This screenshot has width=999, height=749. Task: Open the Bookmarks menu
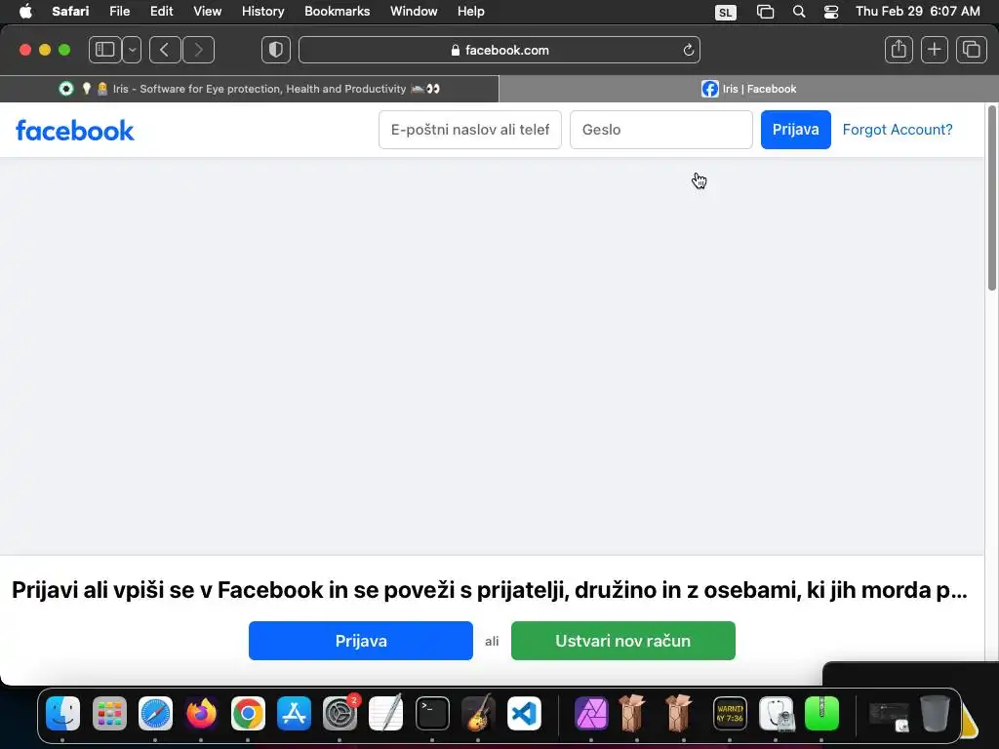(x=337, y=12)
